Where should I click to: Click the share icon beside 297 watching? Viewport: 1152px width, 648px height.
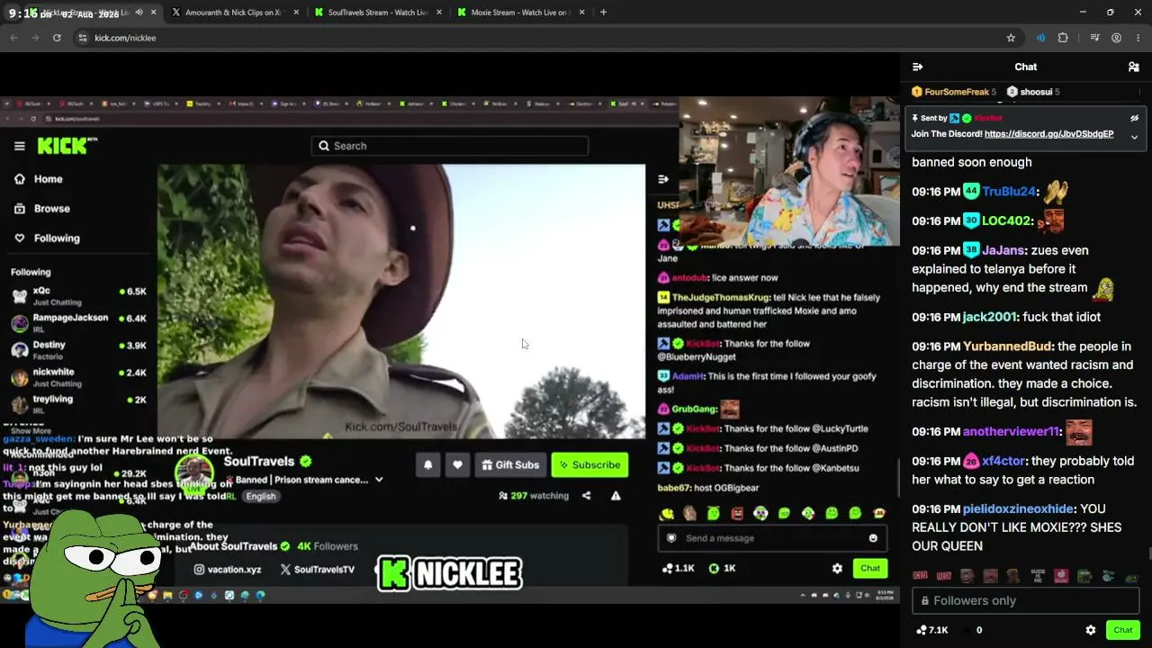click(586, 496)
